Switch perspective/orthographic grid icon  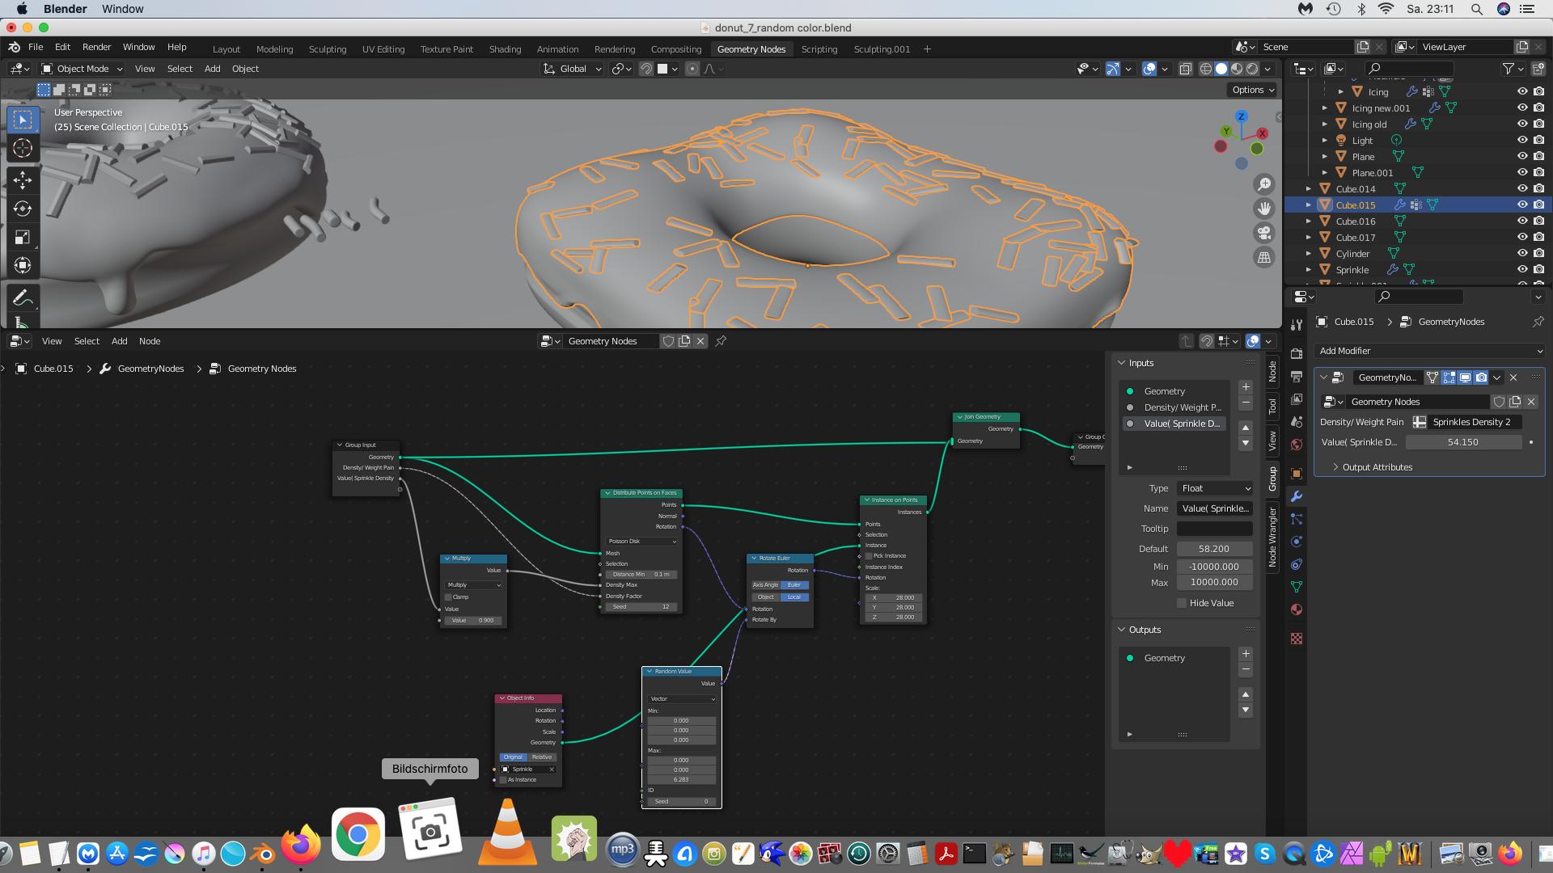(1264, 257)
